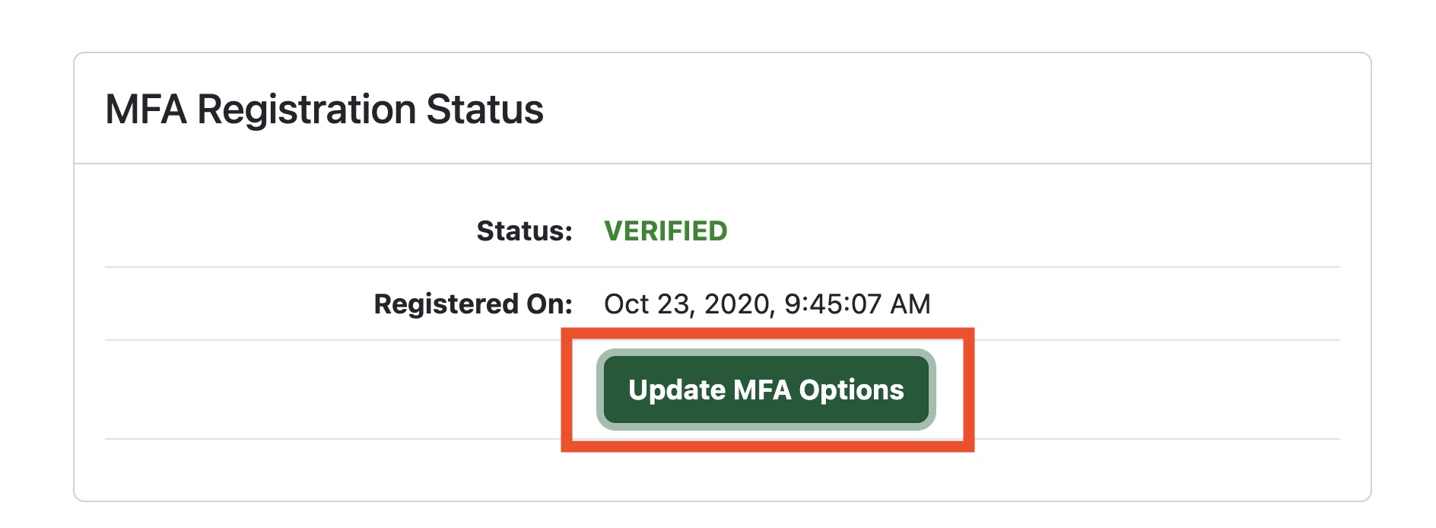The height and width of the screenshot is (528, 1436).
Task: Select the registration date Oct 23, 2020
Action: 690,303
